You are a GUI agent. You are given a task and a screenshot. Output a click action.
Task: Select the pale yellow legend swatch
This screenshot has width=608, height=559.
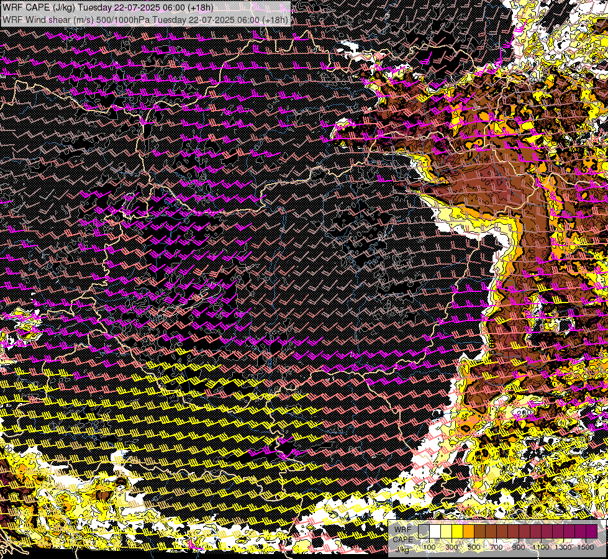click(x=447, y=531)
